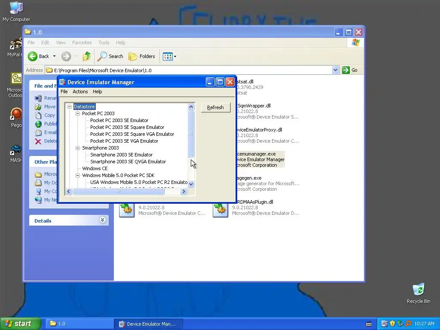Open the Pego desktop shortcut
This screenshot has height=330, width=440.
16,117
